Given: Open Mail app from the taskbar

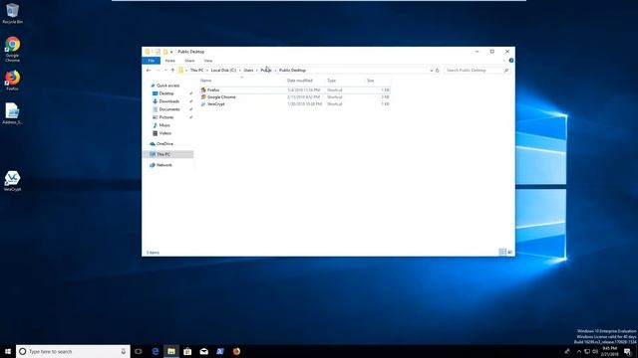Looking at the screenshot, I should tap(203, 351).
